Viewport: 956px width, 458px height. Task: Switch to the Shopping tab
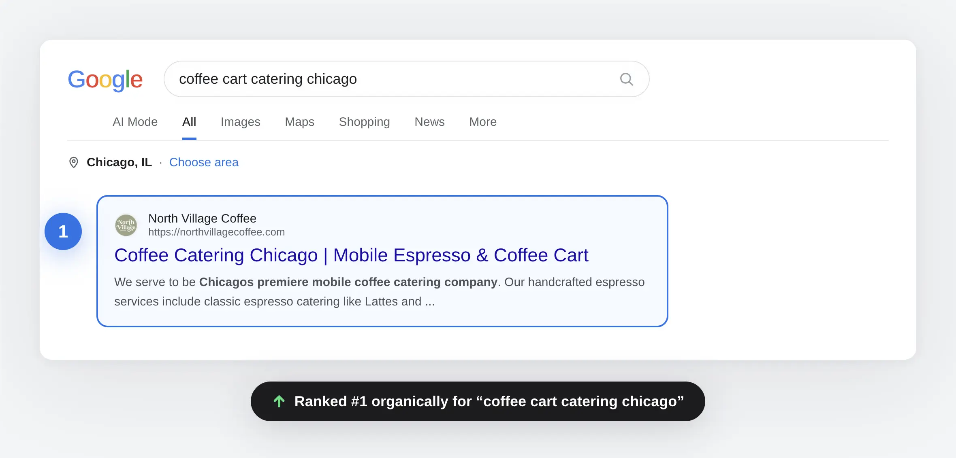click(x=364, y=122)
